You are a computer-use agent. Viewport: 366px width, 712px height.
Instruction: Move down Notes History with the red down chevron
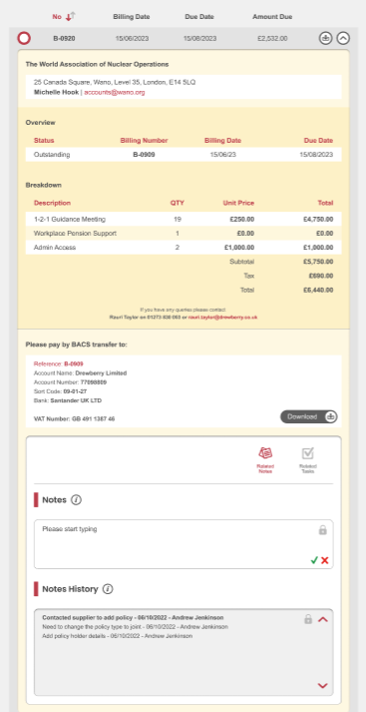coord(323,686)
